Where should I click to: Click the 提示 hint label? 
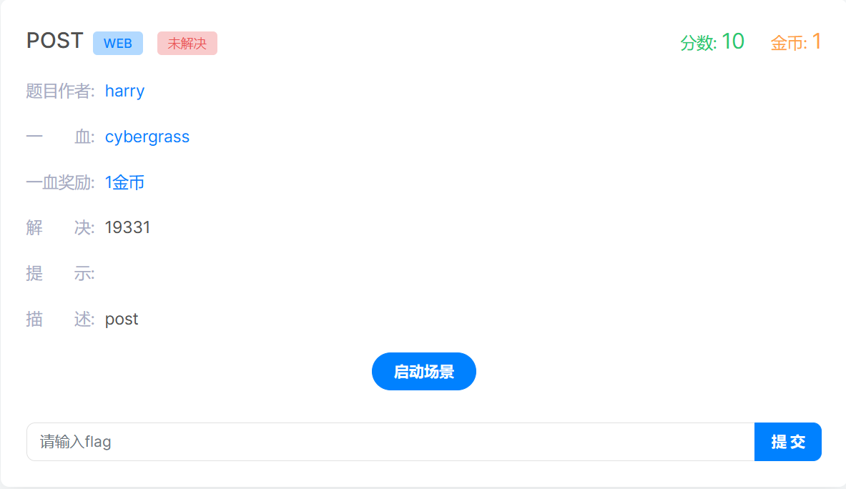60,273
